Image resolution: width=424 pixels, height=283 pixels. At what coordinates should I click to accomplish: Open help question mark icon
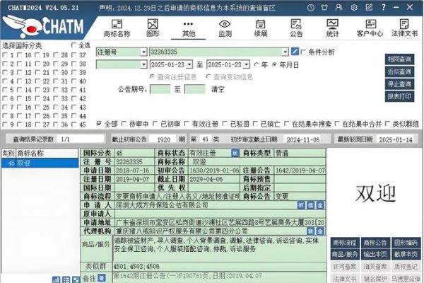tap(384, 7)
